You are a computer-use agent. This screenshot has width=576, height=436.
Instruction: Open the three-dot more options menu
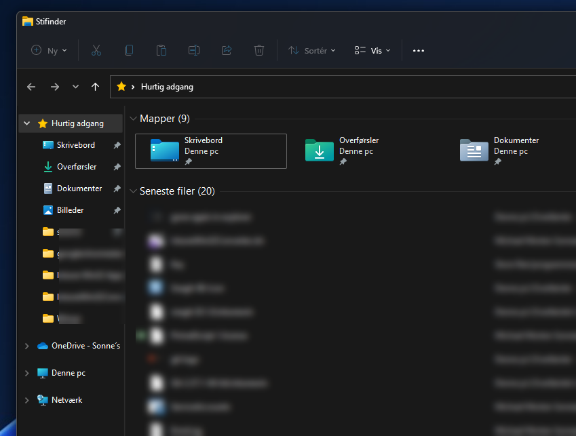coord(419,50)
